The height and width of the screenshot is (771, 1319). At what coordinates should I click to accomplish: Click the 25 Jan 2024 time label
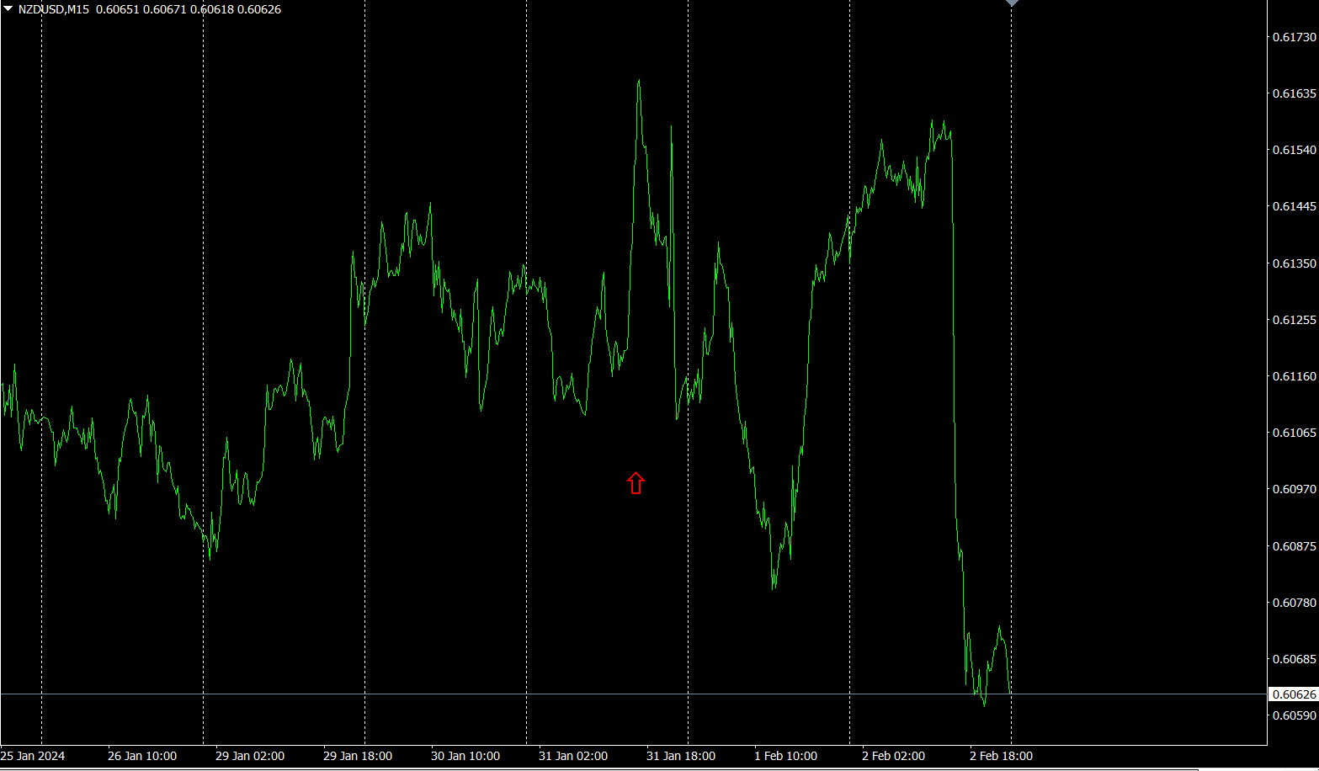[x=33, y=756]
